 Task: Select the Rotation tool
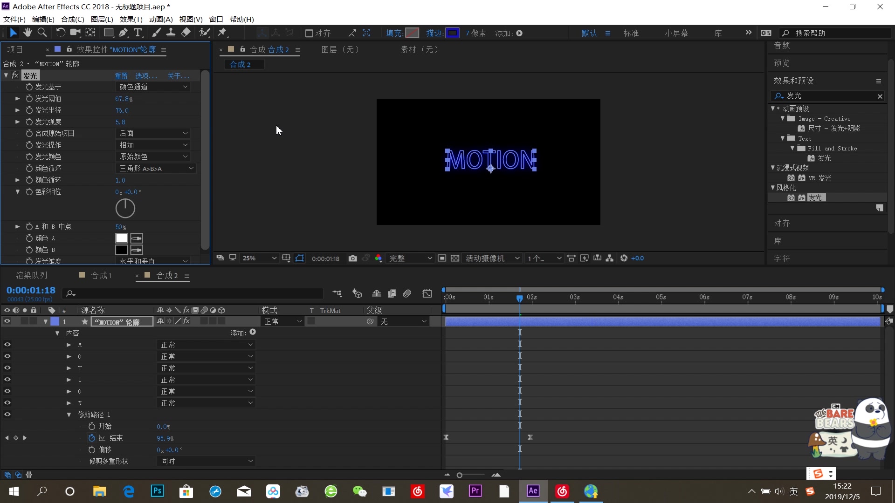[60, 33]
